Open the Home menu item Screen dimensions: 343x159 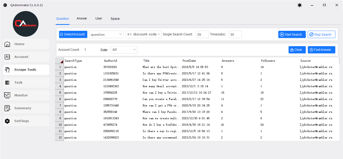(26, 44)
